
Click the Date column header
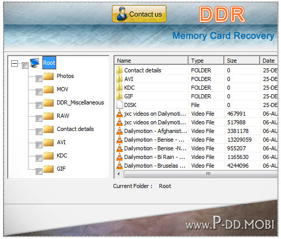(x=269, y=61)
